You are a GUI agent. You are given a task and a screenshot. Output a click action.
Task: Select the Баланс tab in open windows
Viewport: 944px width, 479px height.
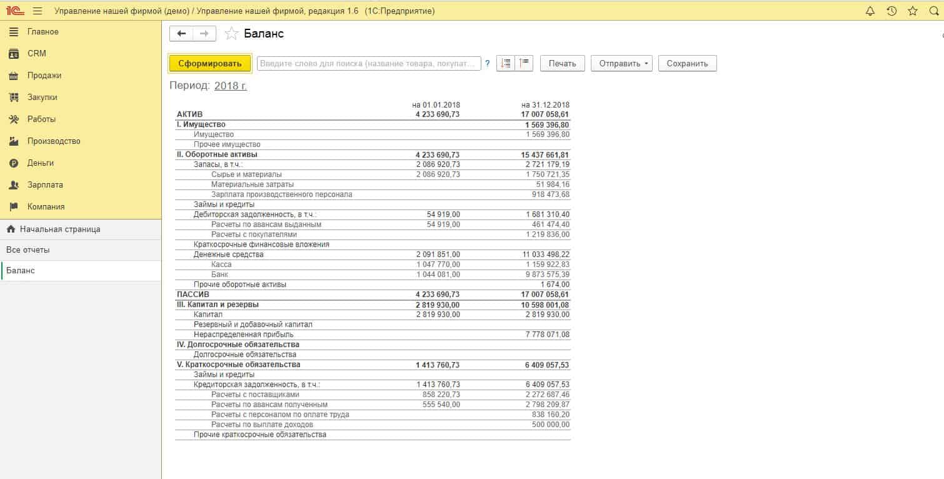81,271
